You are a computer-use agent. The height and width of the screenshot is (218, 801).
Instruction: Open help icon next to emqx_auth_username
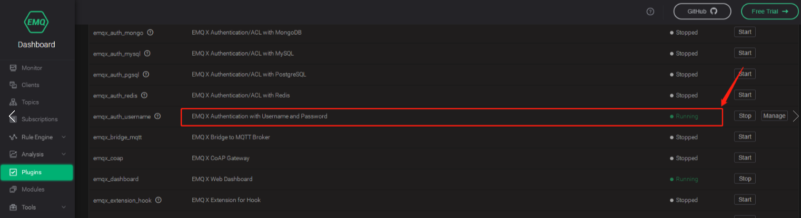point(157,117)
